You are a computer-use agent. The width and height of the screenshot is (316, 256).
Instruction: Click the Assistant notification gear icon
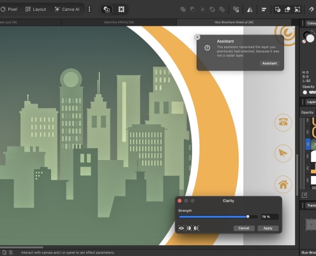tap(207, 48)
